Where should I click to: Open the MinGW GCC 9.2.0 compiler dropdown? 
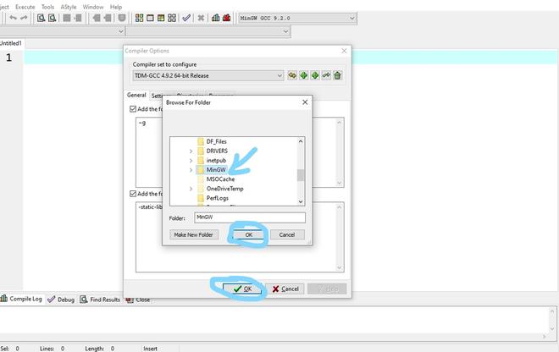(351, 18)
